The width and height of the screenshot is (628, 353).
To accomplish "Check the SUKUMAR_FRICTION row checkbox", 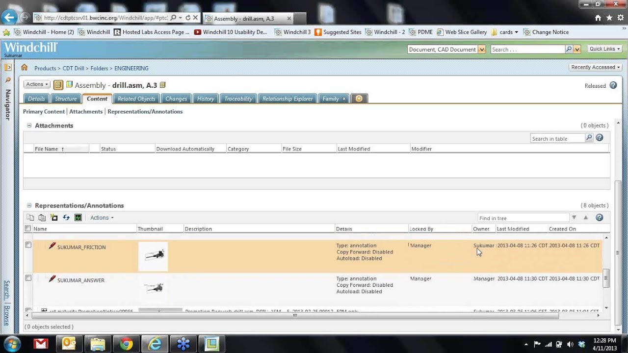I will coord(28,245).
